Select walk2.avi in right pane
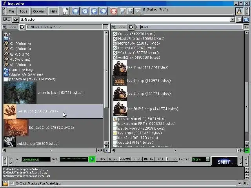The width and height of the screenshot is (251, 188). pyautogui.click(x=136, y=58)
